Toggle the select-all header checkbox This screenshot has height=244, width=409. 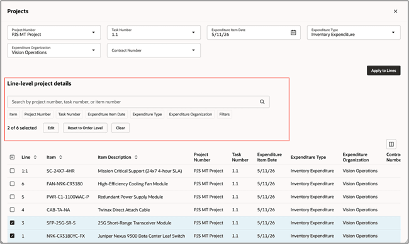tap(12, 157)
